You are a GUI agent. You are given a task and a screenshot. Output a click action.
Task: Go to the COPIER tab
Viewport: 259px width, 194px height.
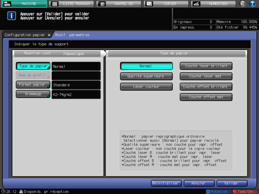click(x=166, y=4)
